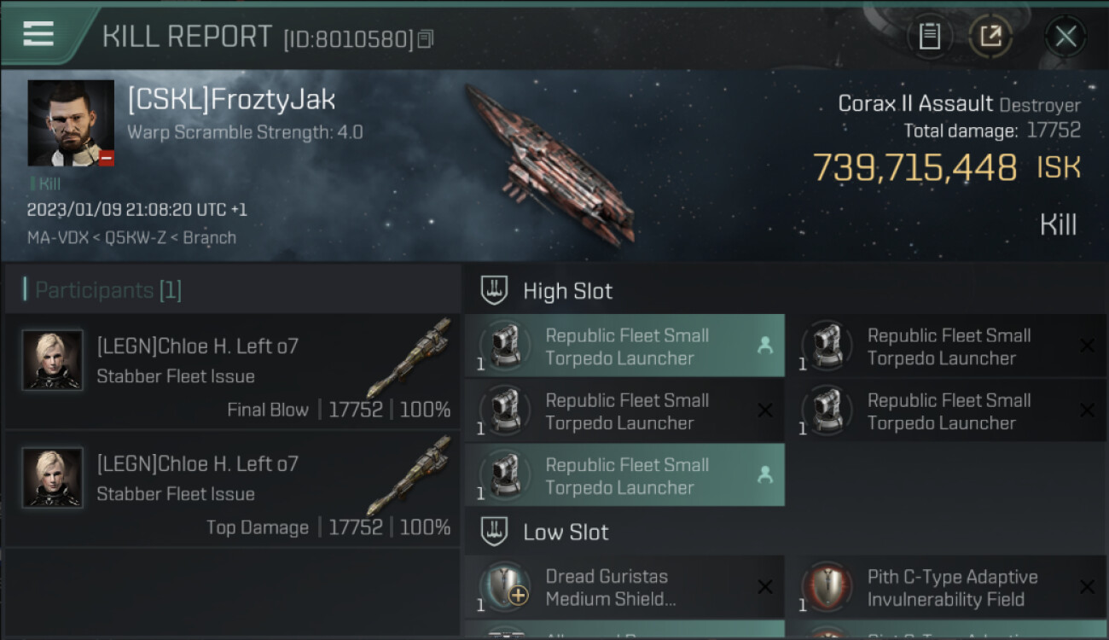Collapse the Low Slot section
1109x640 pixels.
coord(495,532)
